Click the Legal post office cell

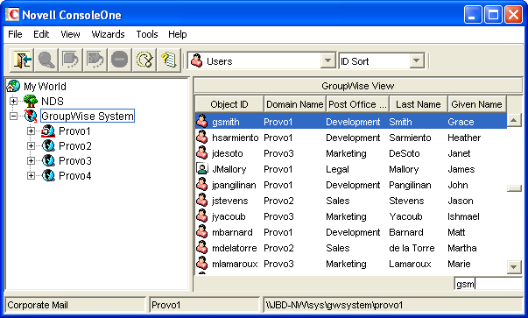[337, 169]
